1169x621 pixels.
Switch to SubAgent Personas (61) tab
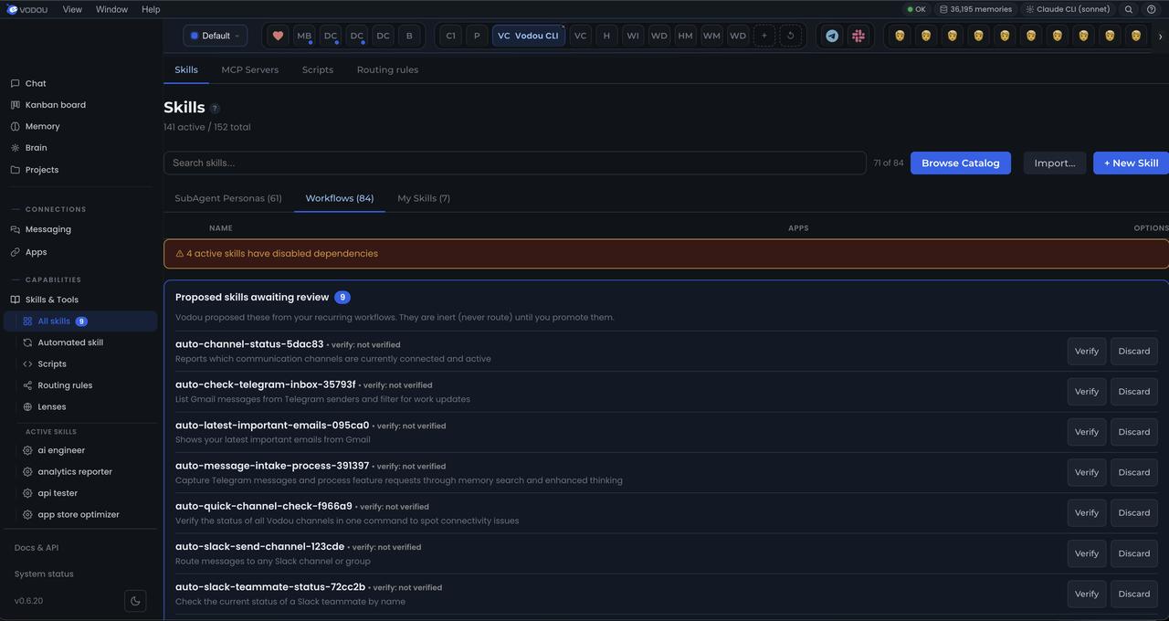point(228,198)
